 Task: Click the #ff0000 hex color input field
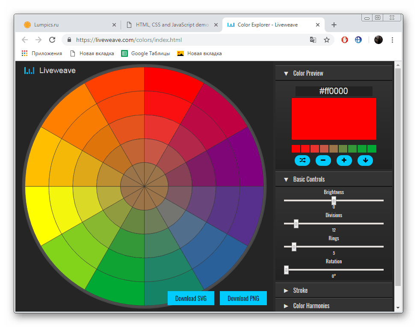pyautogui.click(x=334, y=91)
